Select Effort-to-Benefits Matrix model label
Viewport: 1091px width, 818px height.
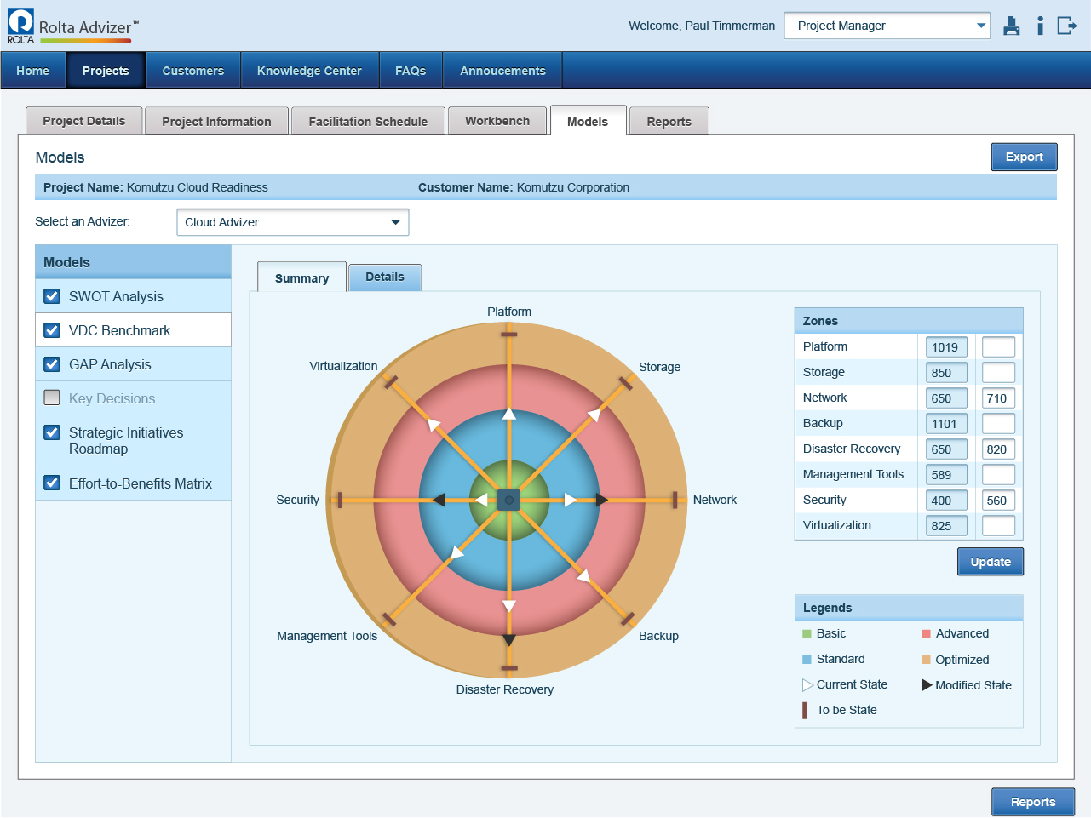(x=141, y=483)
